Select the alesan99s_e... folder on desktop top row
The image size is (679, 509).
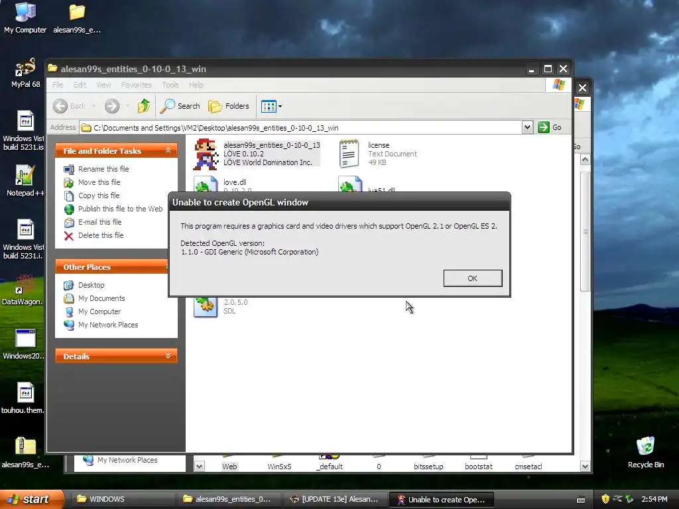pos(77,17)
